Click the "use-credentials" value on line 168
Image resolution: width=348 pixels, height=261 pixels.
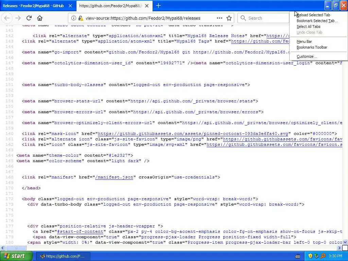coord(194,177)
